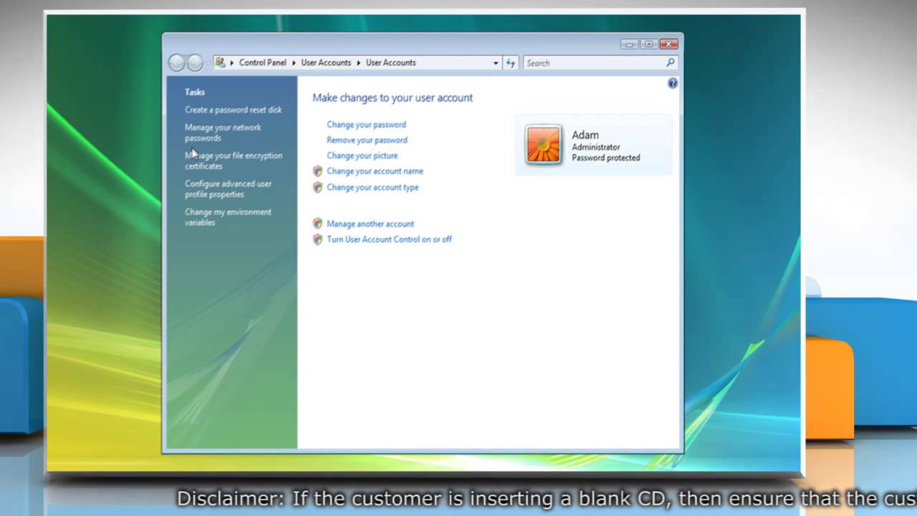This screenshot has width=917, height=516.
Task: Click shield icon beside Turn User Account Control
Action: 318,239
